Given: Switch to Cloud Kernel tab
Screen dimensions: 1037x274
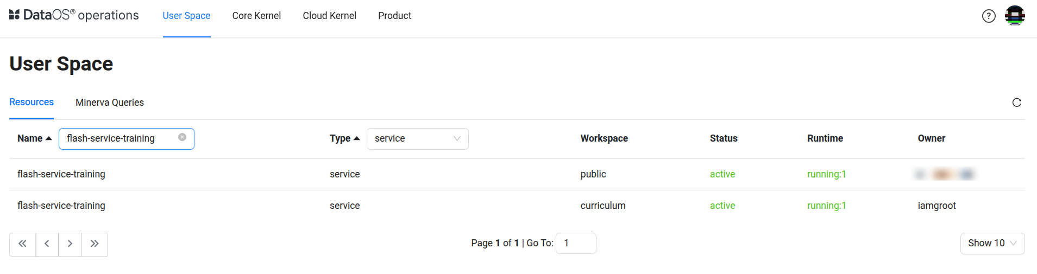Looking at the screenshot, I should (x=329, y=16).
